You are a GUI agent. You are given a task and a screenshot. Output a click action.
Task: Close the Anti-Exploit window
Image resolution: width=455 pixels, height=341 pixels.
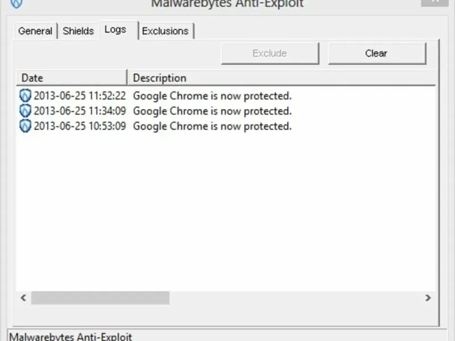435,2
